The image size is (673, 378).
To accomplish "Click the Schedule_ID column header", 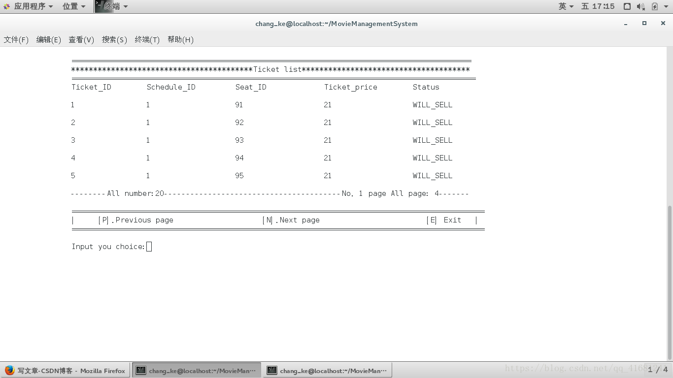I will [171, 87].
